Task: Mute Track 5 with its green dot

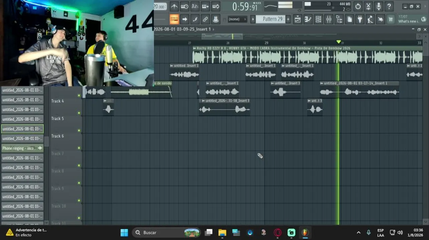Action: pos(79,130)
